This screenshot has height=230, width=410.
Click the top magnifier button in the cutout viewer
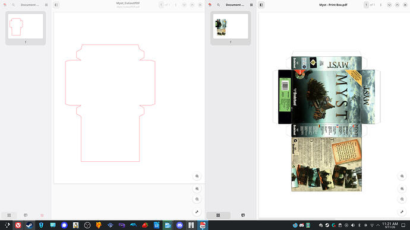[197, 176]
